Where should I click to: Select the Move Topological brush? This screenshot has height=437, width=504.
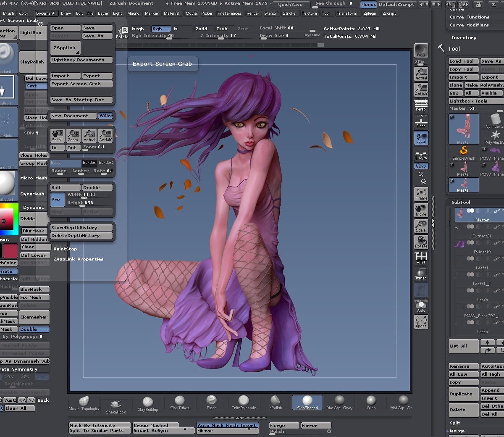[x=84, y=403]
